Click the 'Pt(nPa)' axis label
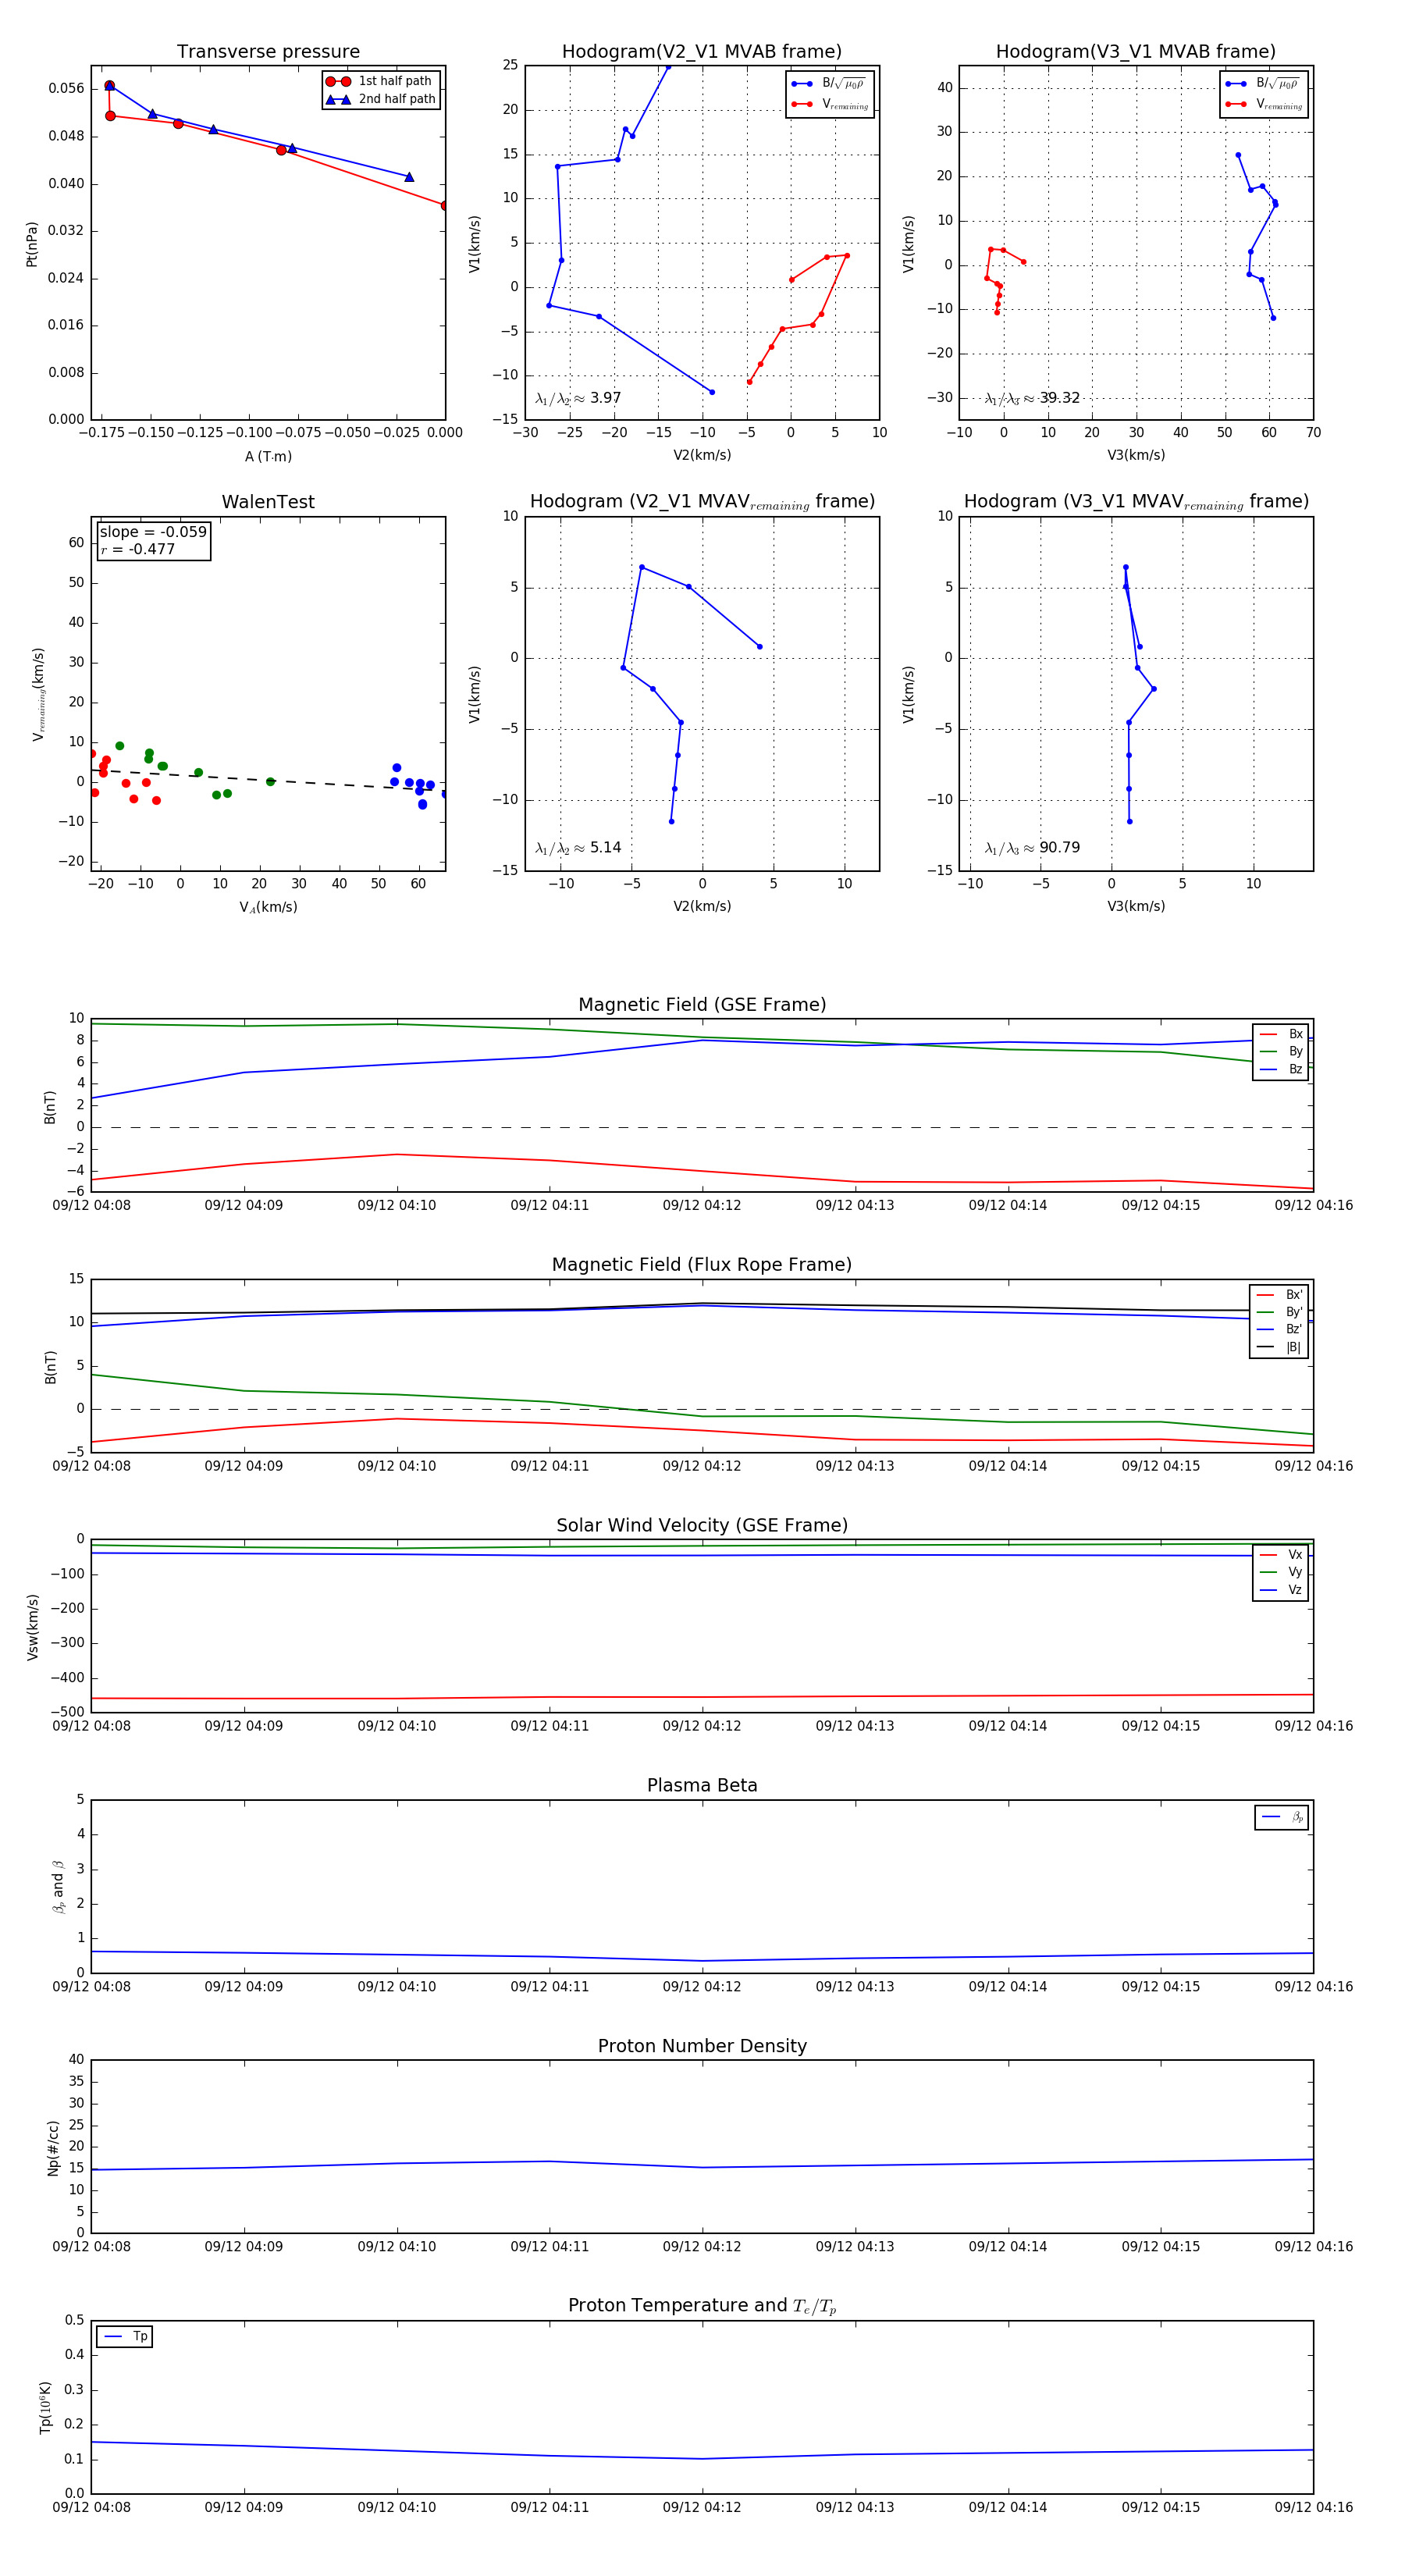Viewport: 1405px width, 2576px height. (32, 244)
